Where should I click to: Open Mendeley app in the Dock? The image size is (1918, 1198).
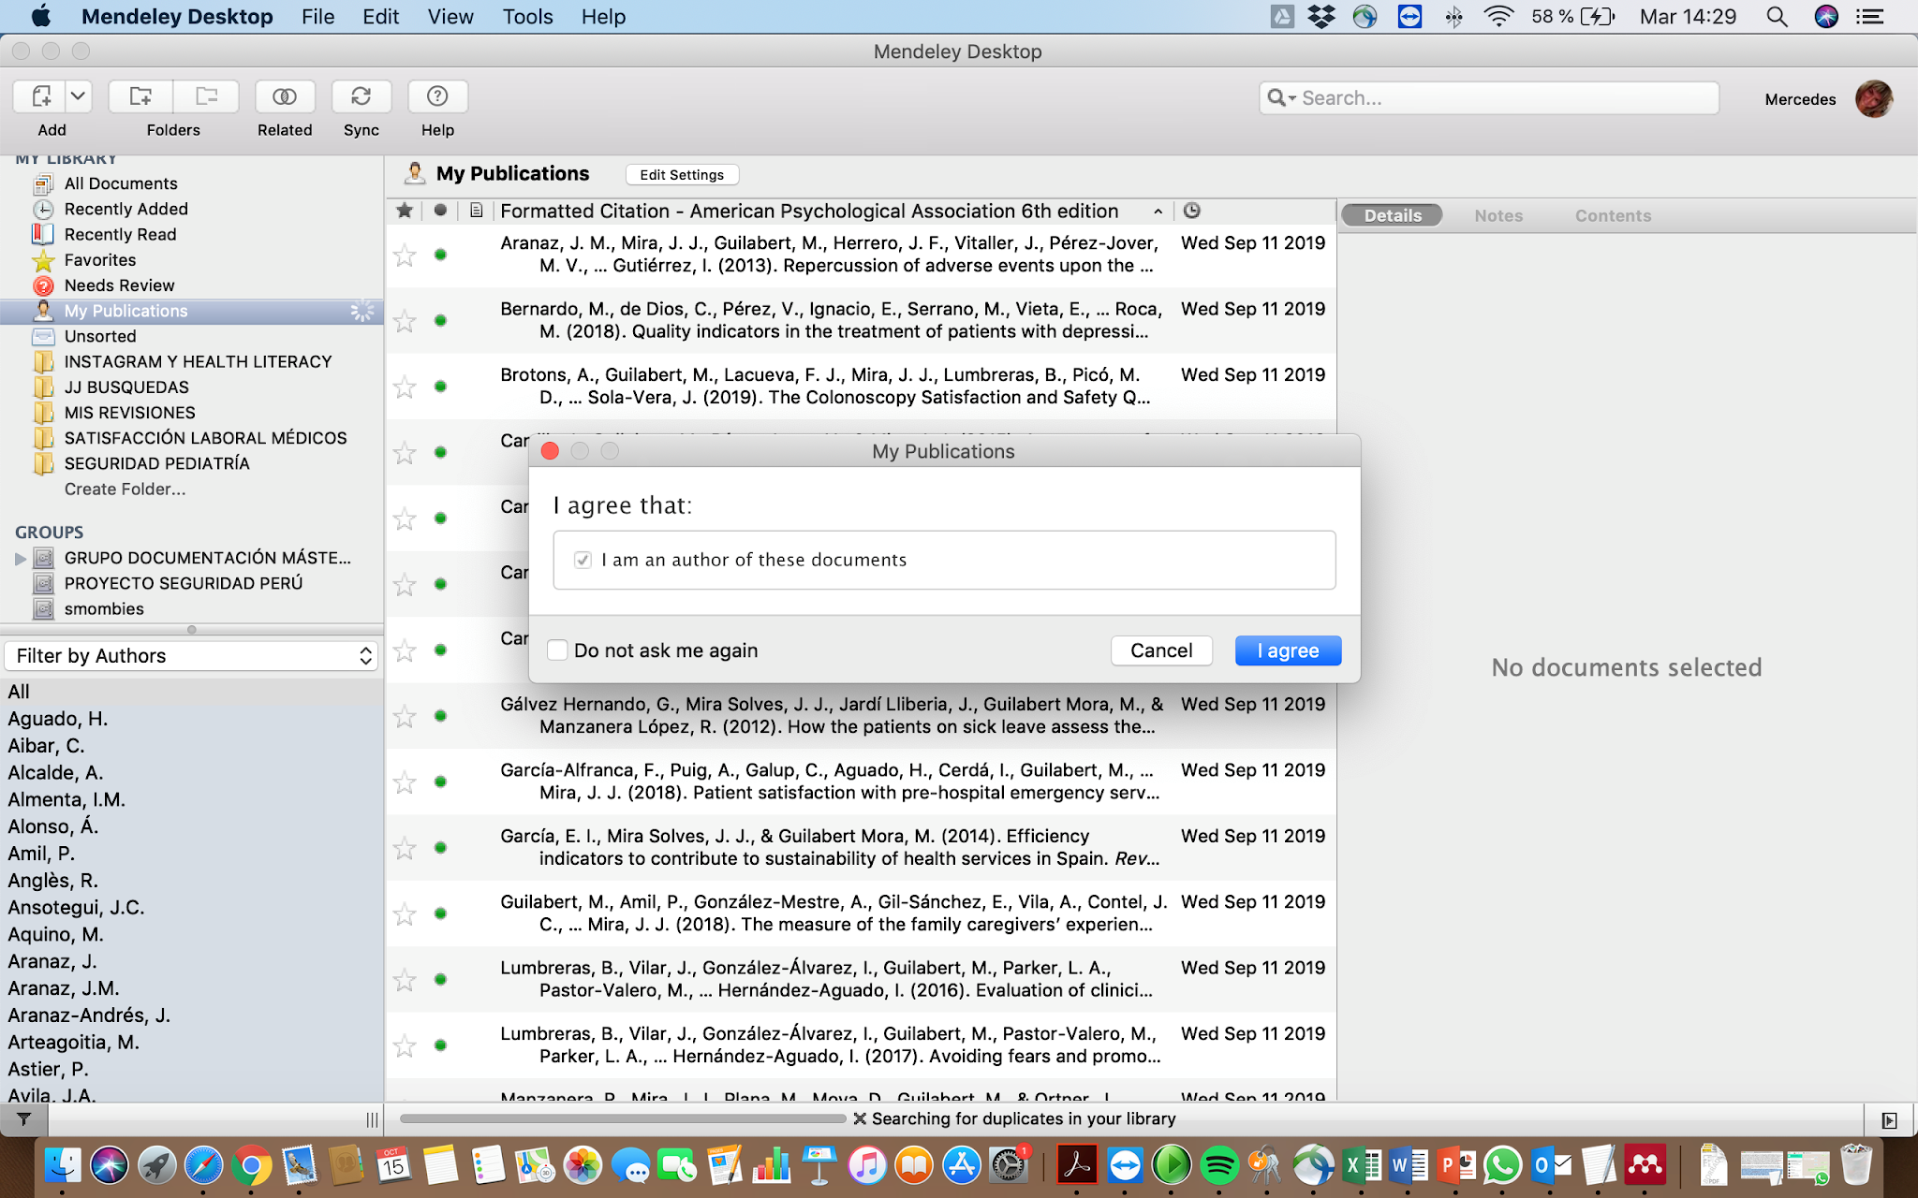(x=1645, y=1165)
